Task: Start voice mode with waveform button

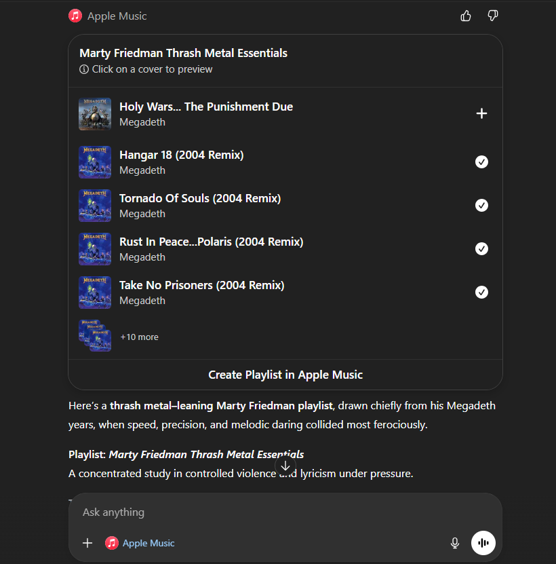Action: coord(483,543)
